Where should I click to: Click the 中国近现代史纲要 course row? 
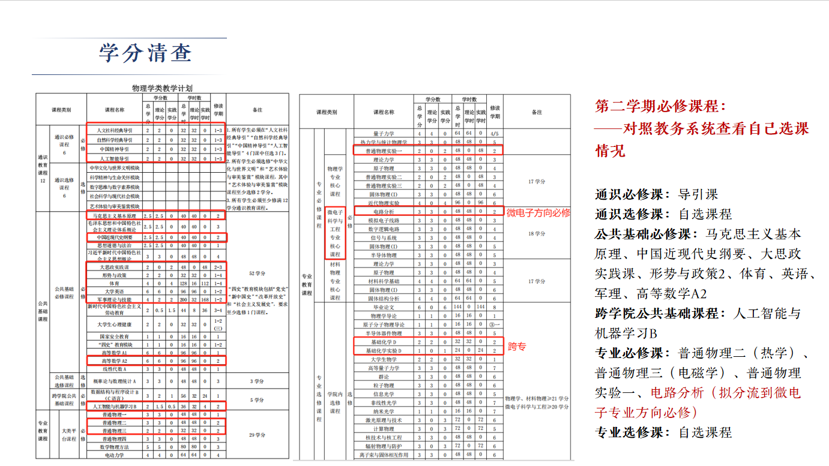click(x=114, y=237)
